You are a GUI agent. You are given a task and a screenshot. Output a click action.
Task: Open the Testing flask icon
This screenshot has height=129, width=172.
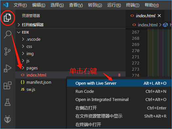point(8,102)
